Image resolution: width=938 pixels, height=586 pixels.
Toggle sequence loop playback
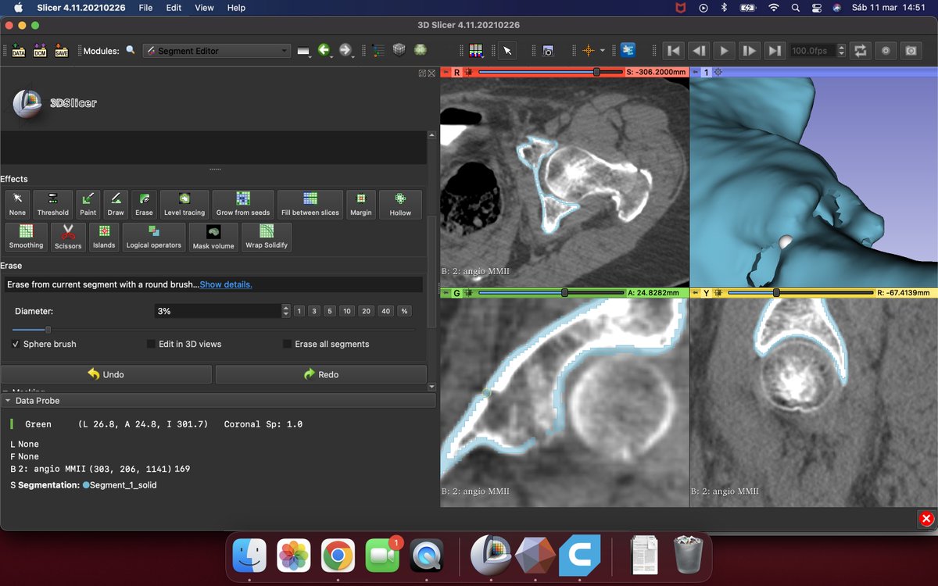tap(861, 51)
